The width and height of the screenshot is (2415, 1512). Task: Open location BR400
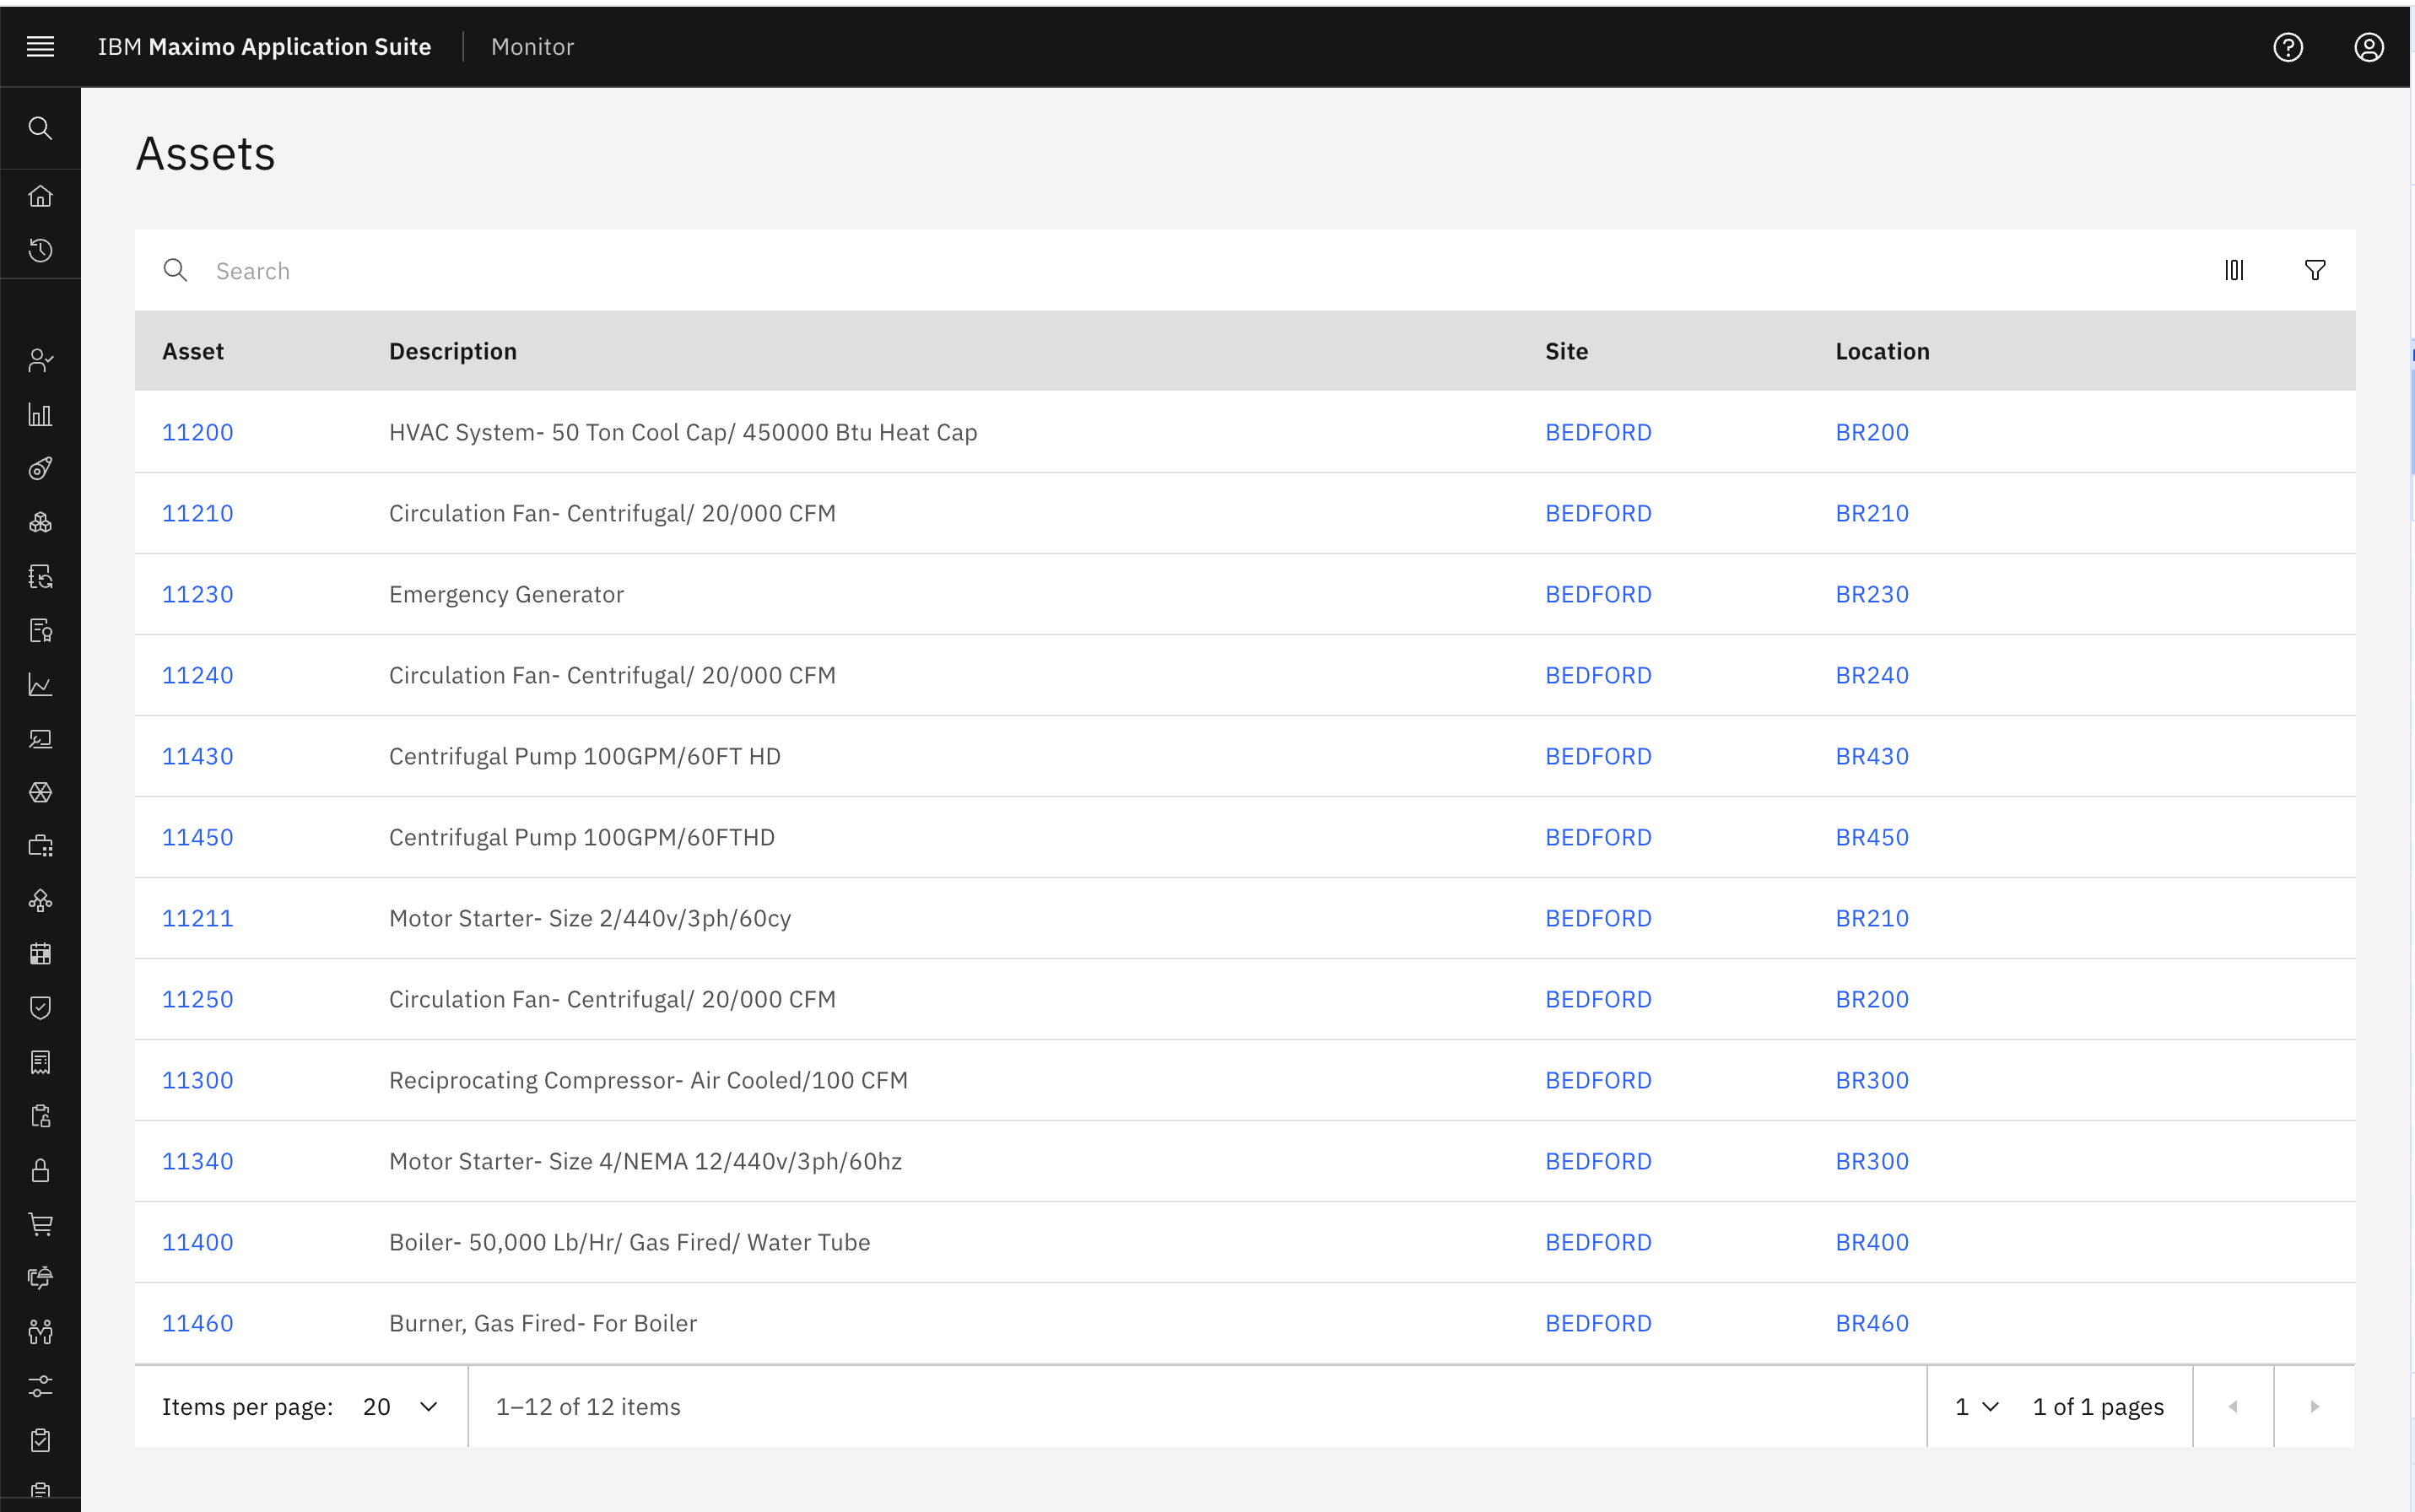point(1872,1242)
